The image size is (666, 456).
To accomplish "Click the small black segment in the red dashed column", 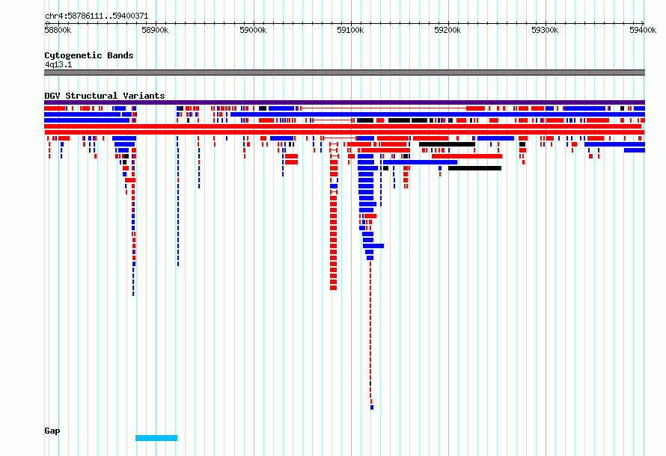I will [x=370, y=383].
